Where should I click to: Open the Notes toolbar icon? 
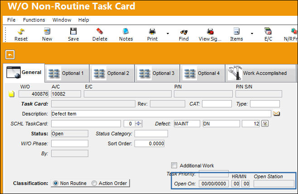[x=126, y=35]
